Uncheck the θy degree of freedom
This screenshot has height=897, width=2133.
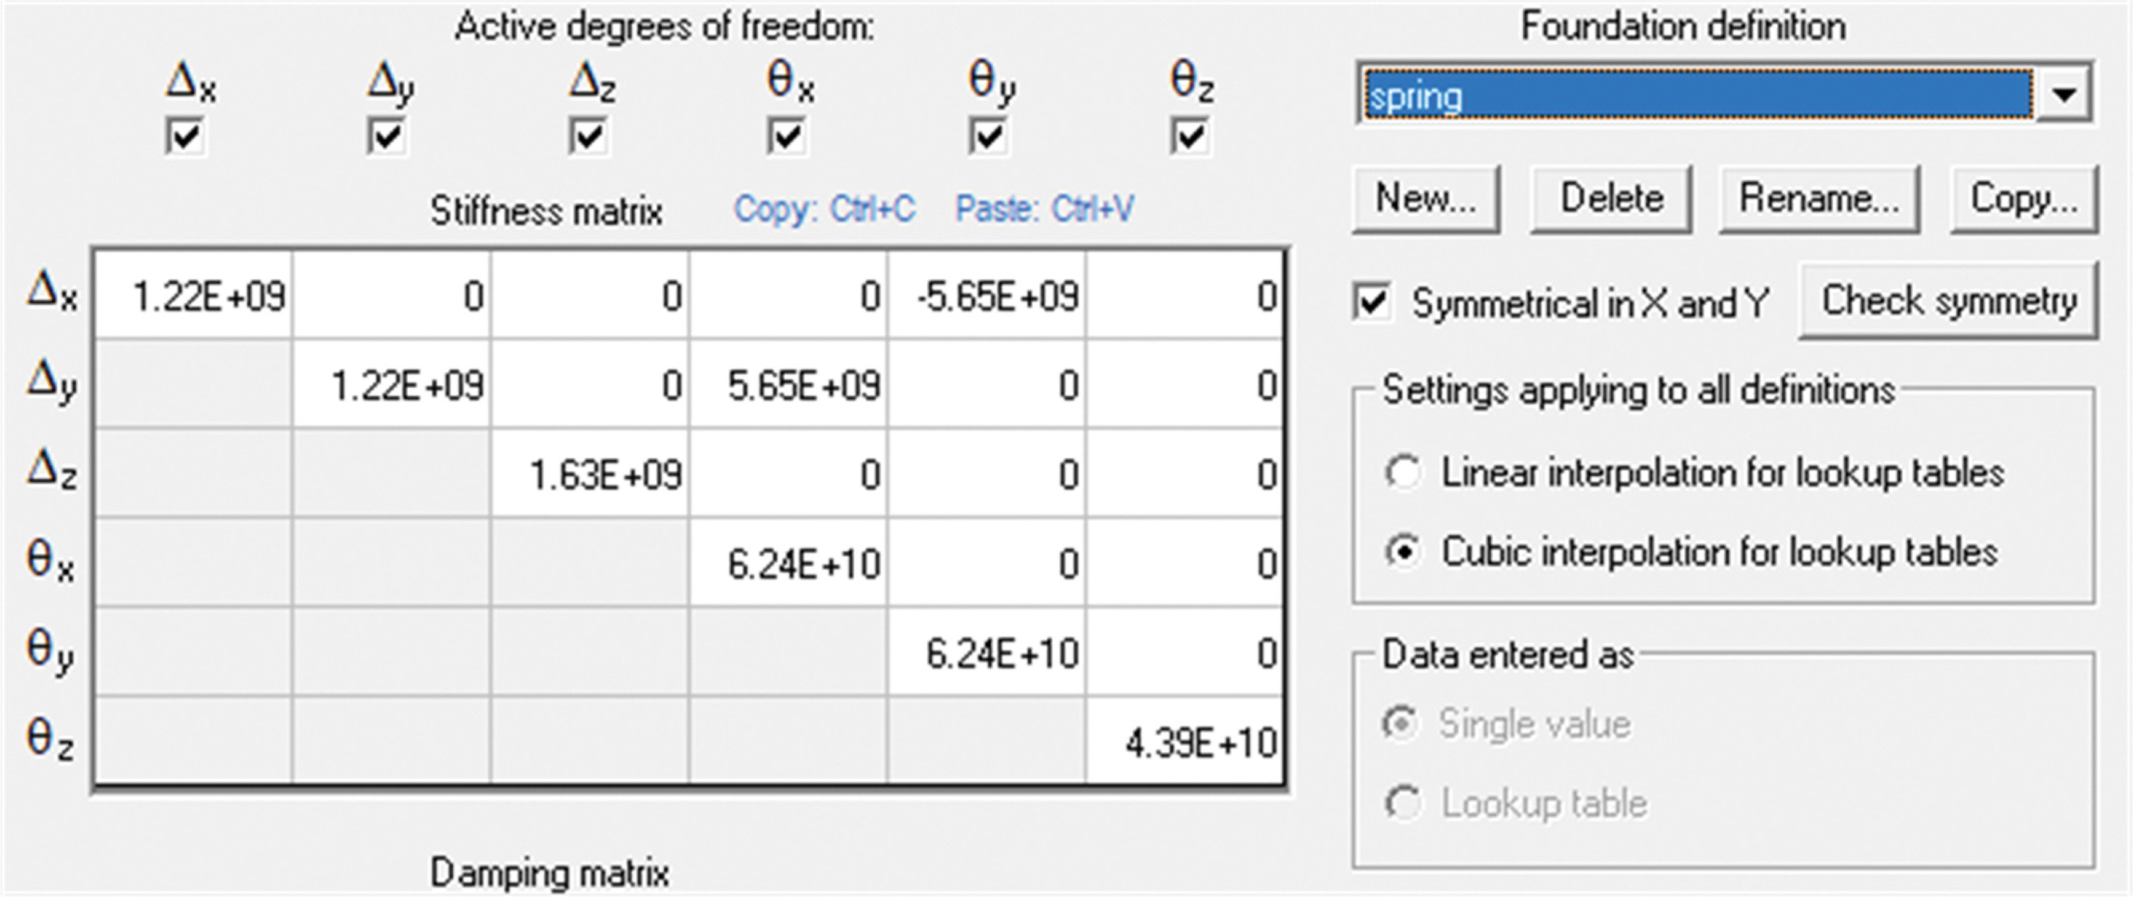coord(989,136)
